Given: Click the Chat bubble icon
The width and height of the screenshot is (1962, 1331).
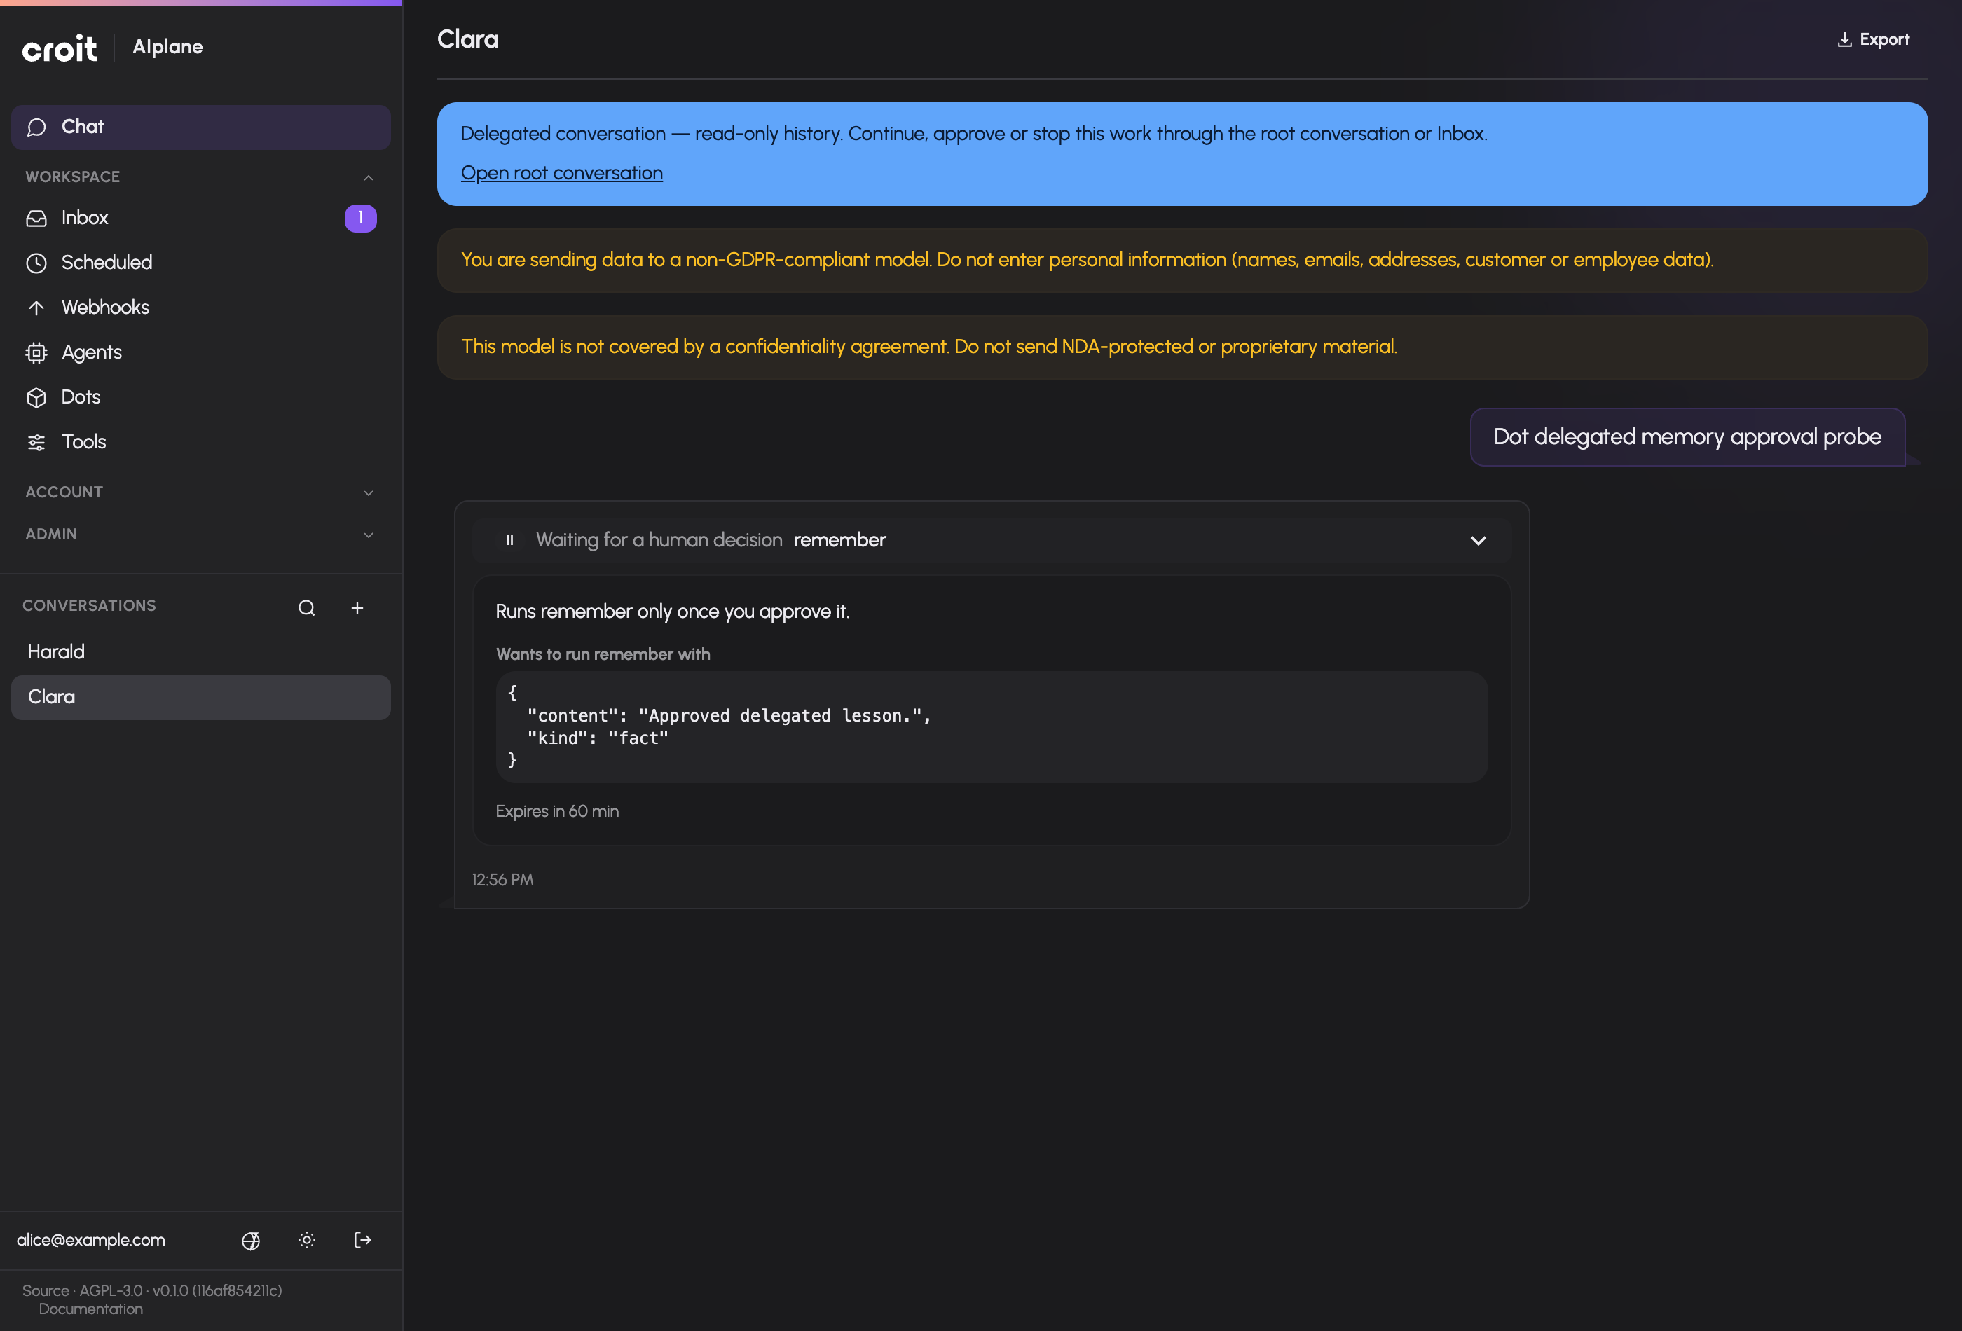Looking at the screenshot, I should 36,127.
